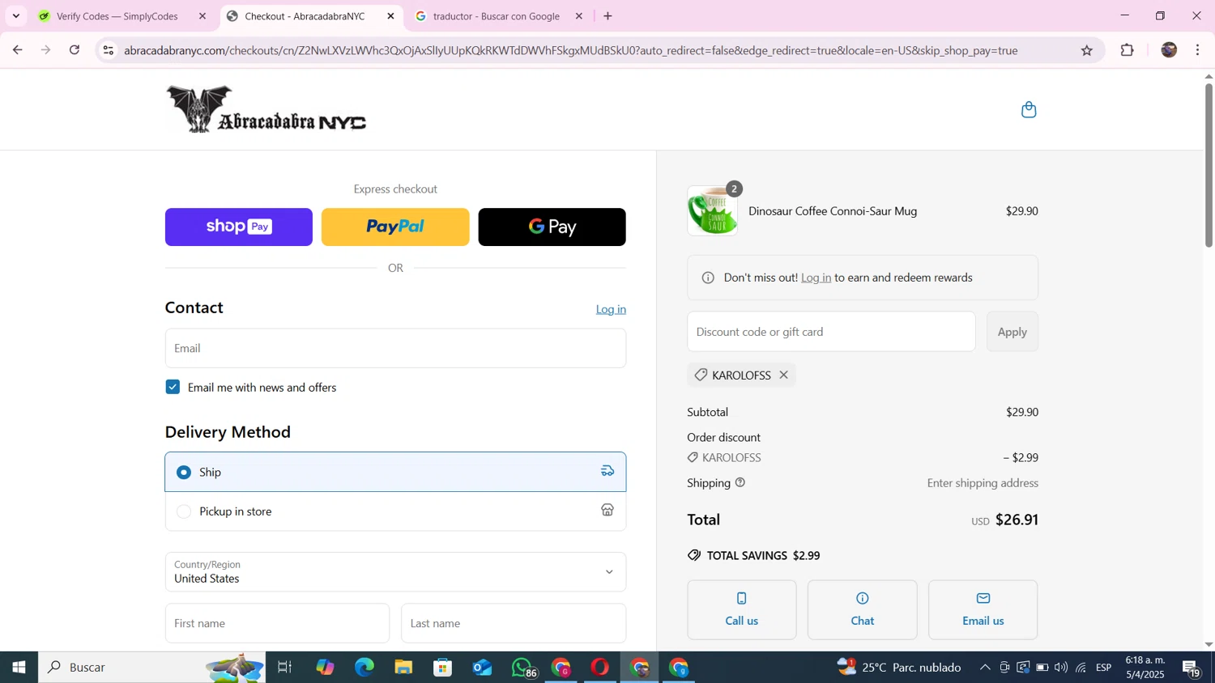Open the notification center icon
Image resolution: width=1215 pixels, height=683 pixels.
(x=1192, y=668)
